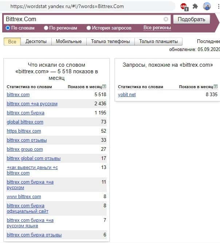Image resolution: width=220 pixels, height=243 pixels.
Task: Click the 73 impressions value
Action: point(104,122)
